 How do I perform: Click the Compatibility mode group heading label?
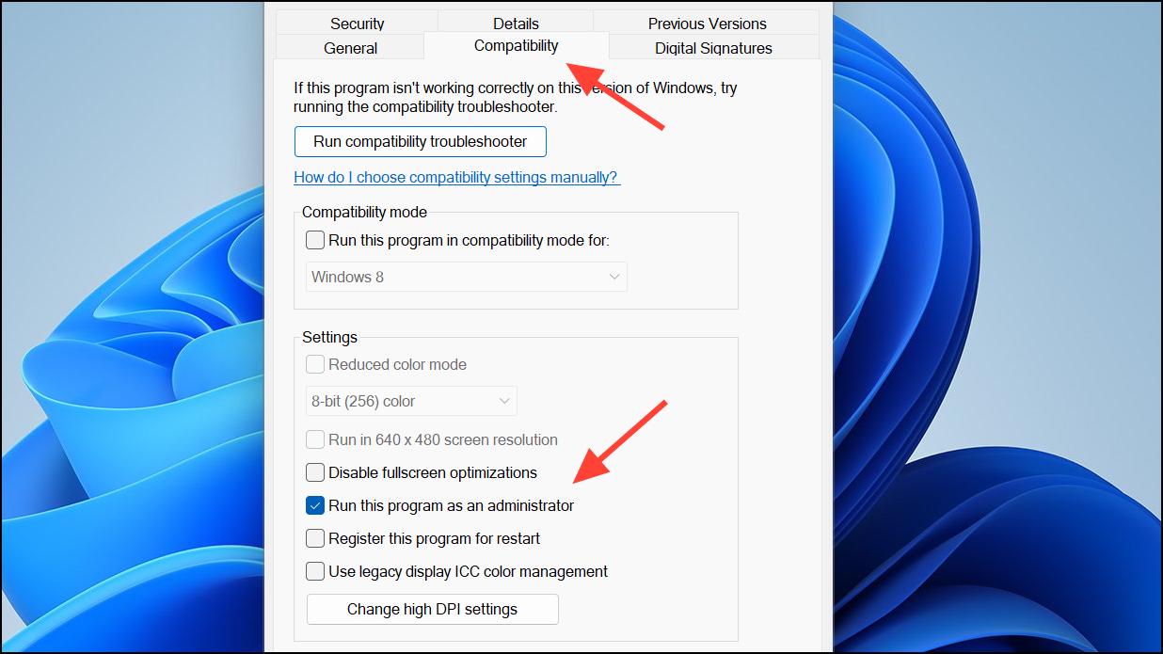point(364,213)
